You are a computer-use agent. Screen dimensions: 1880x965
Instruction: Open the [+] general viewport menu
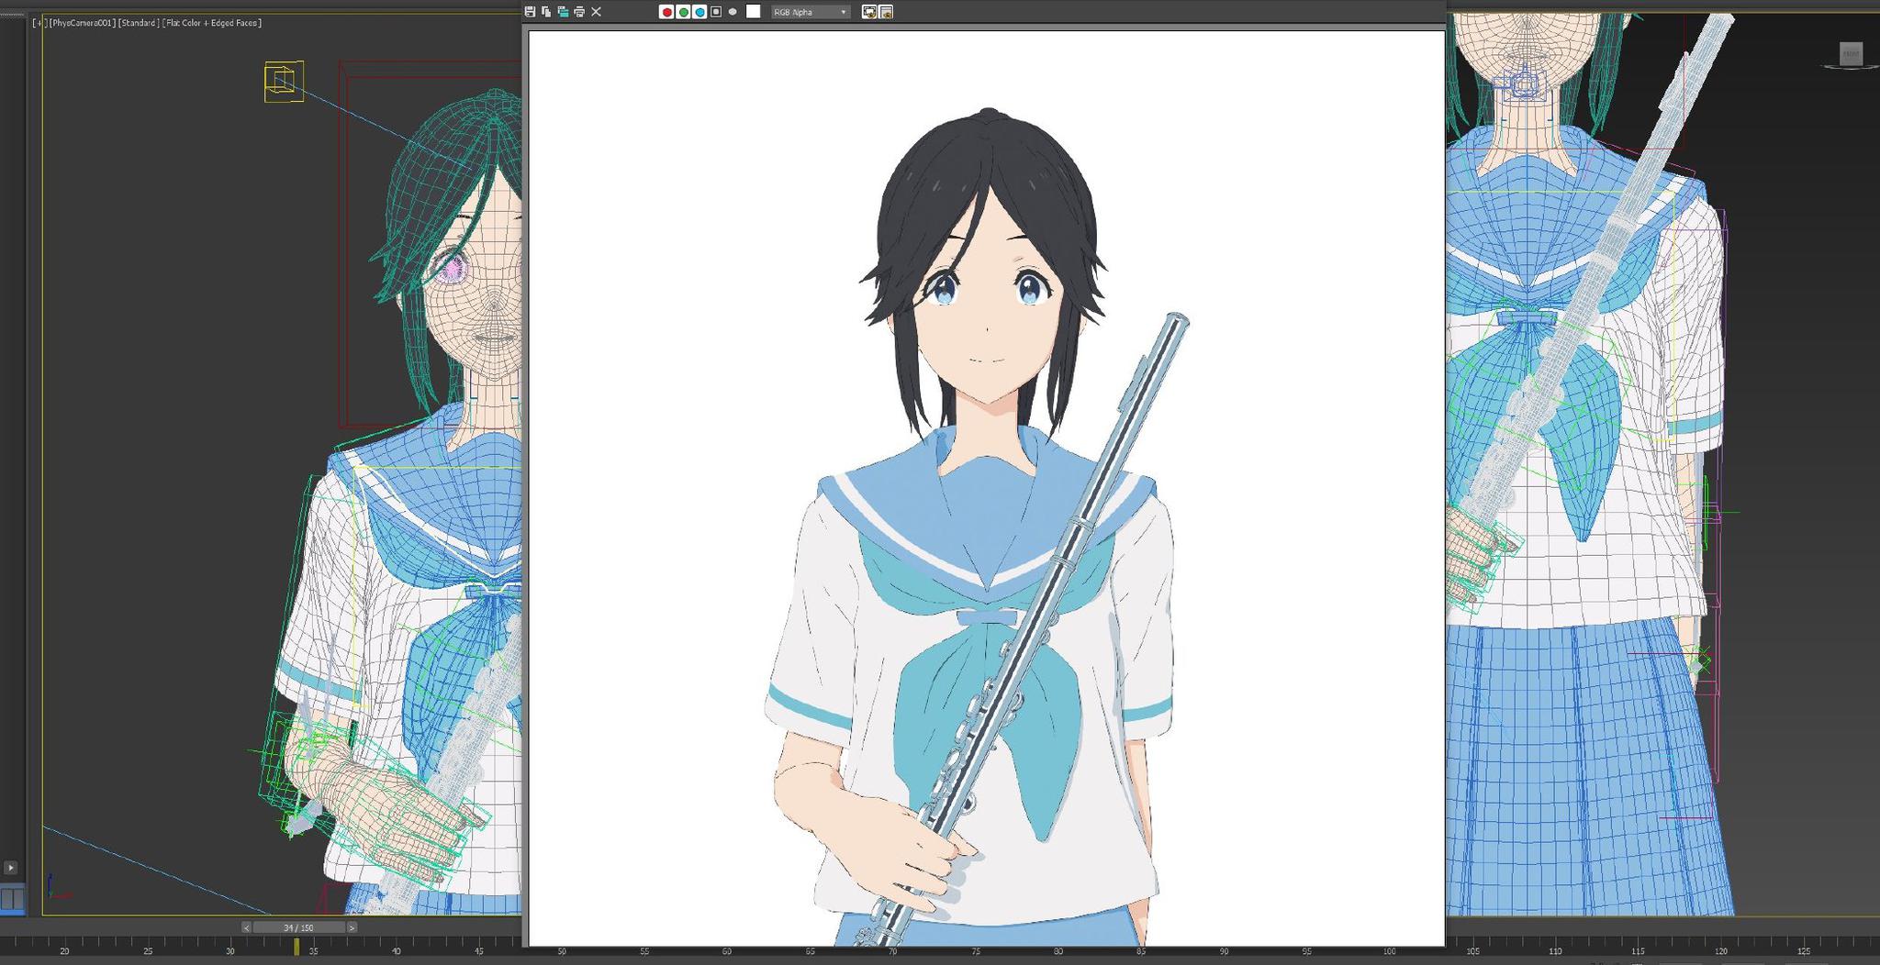(39, 23)
